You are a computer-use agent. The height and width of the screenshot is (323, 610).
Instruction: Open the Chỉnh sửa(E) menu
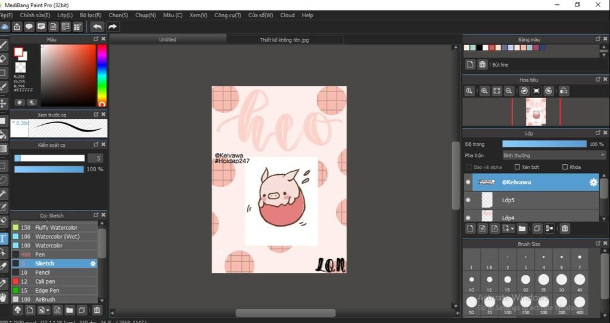coord(35,15)
